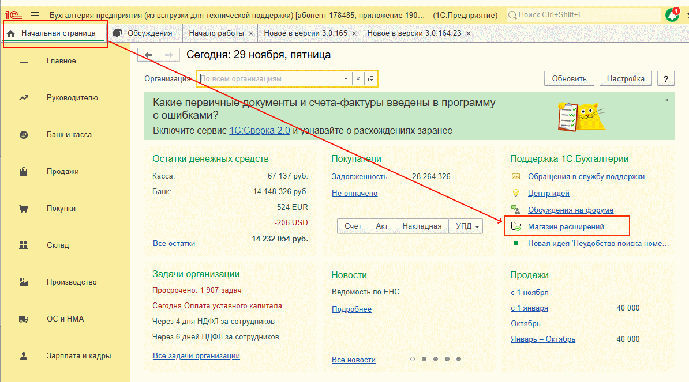Go forward with the right arrow
689x382 pixels.
pyautogui.click(x=169, y=55)
